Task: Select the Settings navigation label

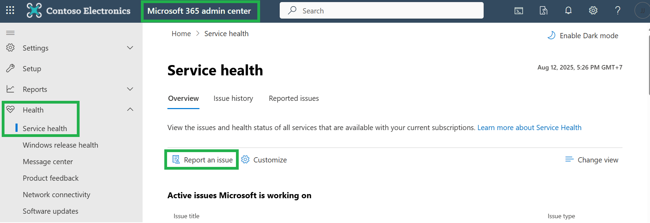Action: (35, 48)
